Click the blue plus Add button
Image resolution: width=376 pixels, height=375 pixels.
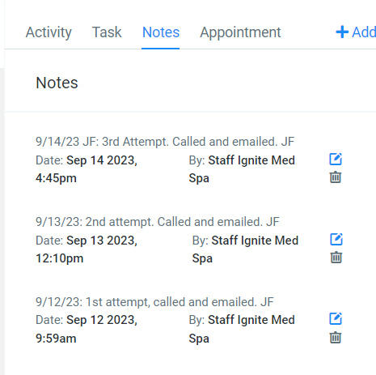point(356,32)
